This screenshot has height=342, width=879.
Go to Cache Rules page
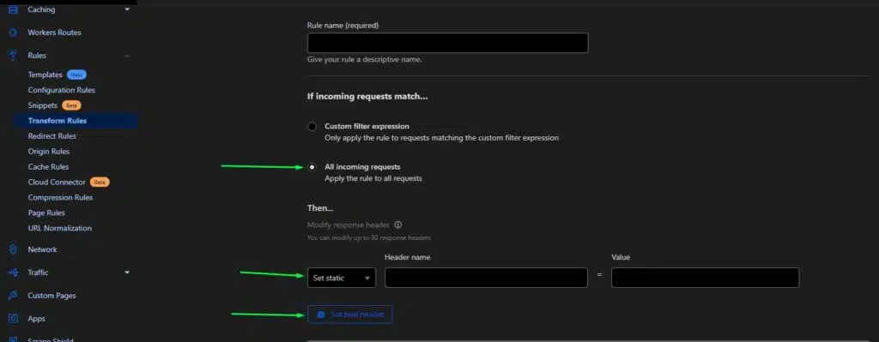(x=48, y=167)
